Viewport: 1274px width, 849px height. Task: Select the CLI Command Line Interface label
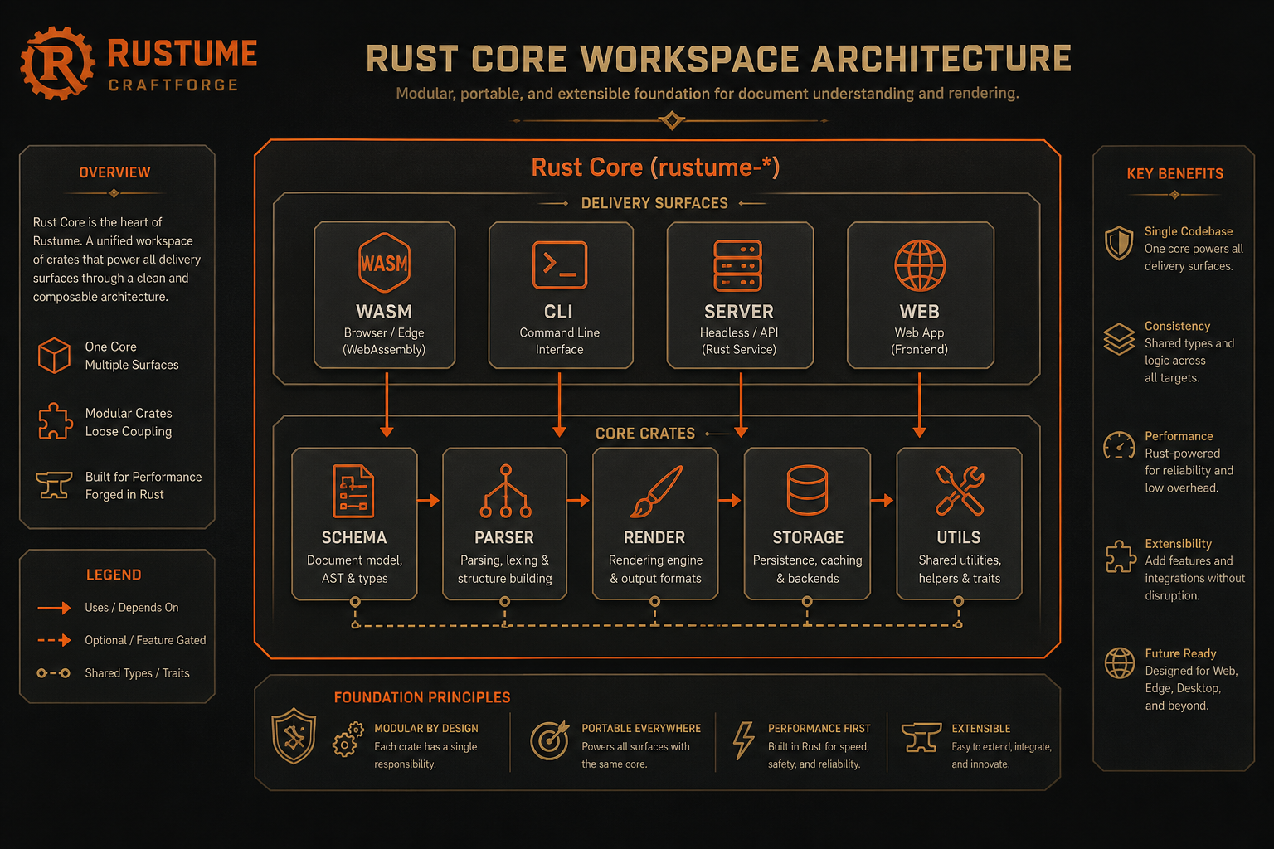pyautogui.click(x=560, y=341)
